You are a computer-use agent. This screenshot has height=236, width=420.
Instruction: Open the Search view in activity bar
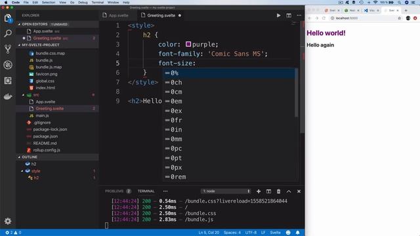point(8,33)
